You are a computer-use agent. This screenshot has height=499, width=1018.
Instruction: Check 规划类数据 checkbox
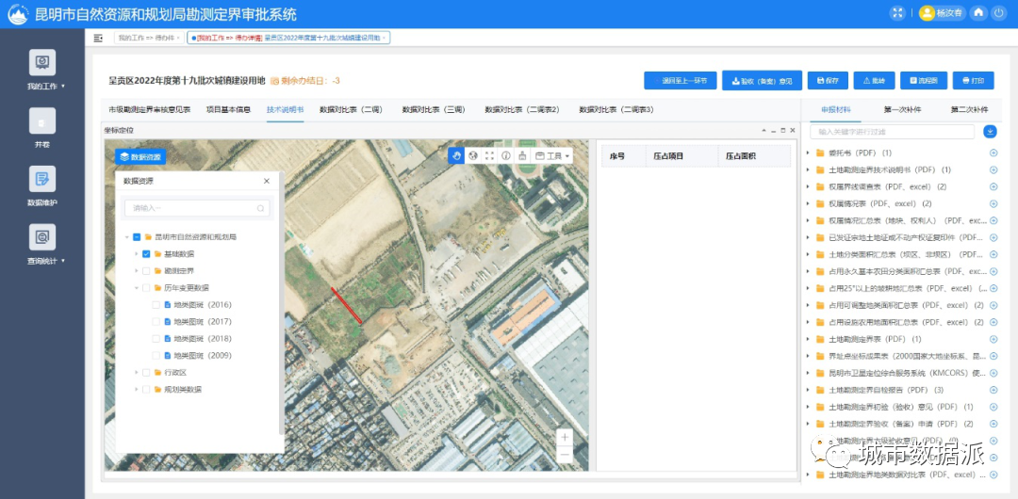146,390
